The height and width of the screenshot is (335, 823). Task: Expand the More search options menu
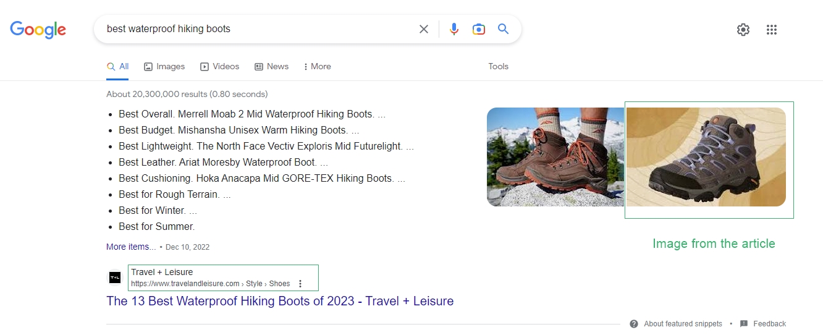318,67
